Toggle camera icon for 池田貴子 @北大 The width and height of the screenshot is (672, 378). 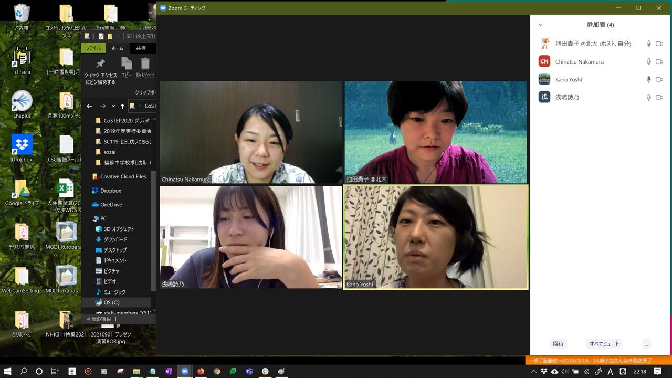(659, 44)
